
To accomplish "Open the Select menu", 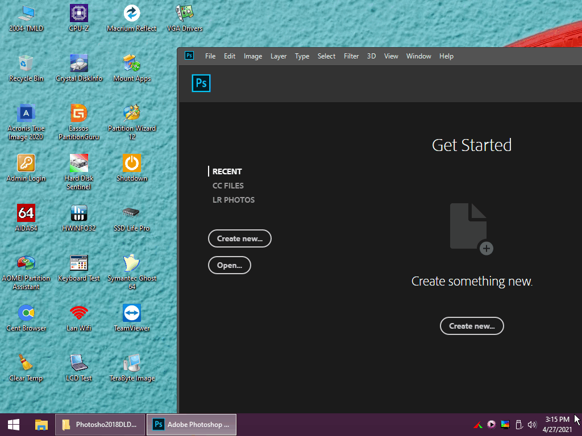I will (x=326, y=56).
